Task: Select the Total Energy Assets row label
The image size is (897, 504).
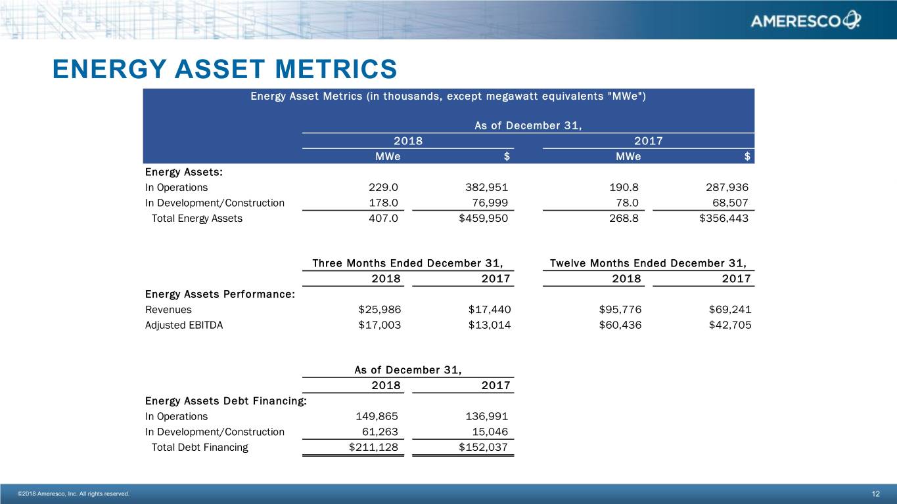Action: (196, 219)
